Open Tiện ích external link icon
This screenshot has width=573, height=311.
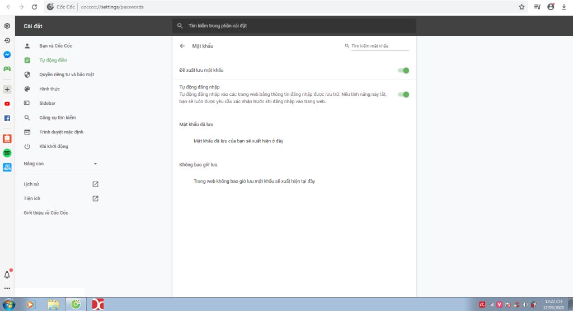click(95, 198)
